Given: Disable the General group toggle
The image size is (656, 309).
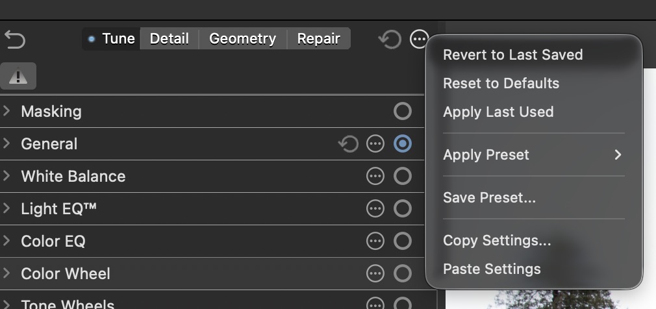Looking at the screenshot, I should click(x=403, y=144).
